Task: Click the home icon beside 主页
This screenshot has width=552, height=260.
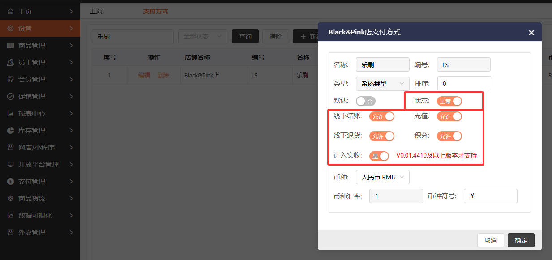Action: point(11,11)
